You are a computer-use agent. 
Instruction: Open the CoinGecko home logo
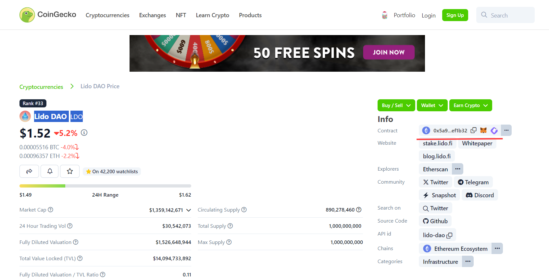pyautogui.click(x=47, y=15)
